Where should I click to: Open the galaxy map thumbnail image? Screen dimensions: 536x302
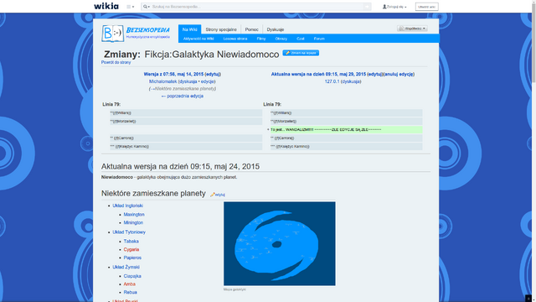279,243
